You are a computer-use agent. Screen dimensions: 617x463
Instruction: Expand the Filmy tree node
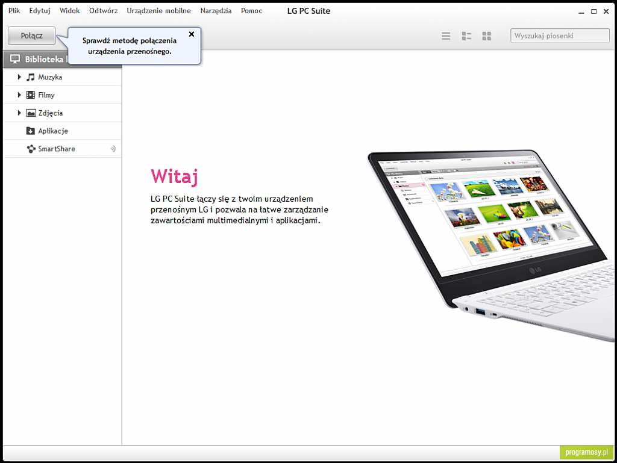point(19,95)
